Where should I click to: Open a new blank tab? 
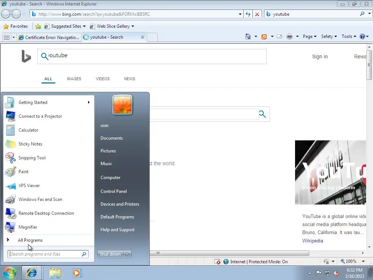(152, 38)
